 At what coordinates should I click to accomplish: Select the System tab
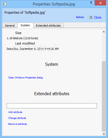tap(25, 25)
